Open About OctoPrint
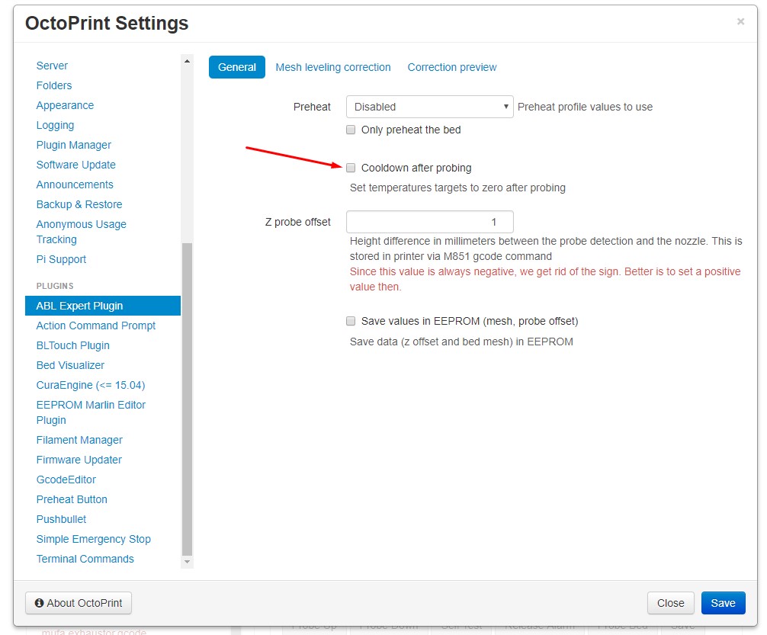The width and height of the screenshot is (767, 635). point(79,603)
